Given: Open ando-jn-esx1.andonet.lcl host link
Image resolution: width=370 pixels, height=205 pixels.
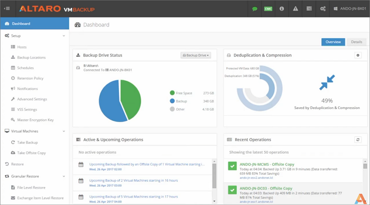Looking at the screenshot, I should [256, 202].
